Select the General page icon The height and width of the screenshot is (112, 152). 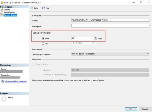2,10
